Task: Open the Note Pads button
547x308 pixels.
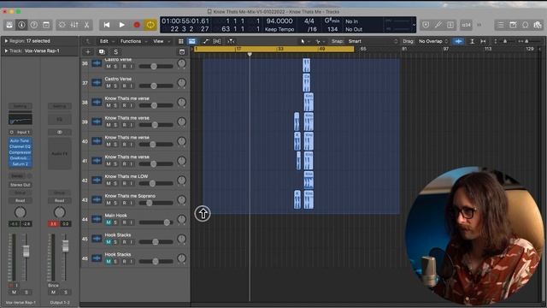Action: (x=513, y=25)
